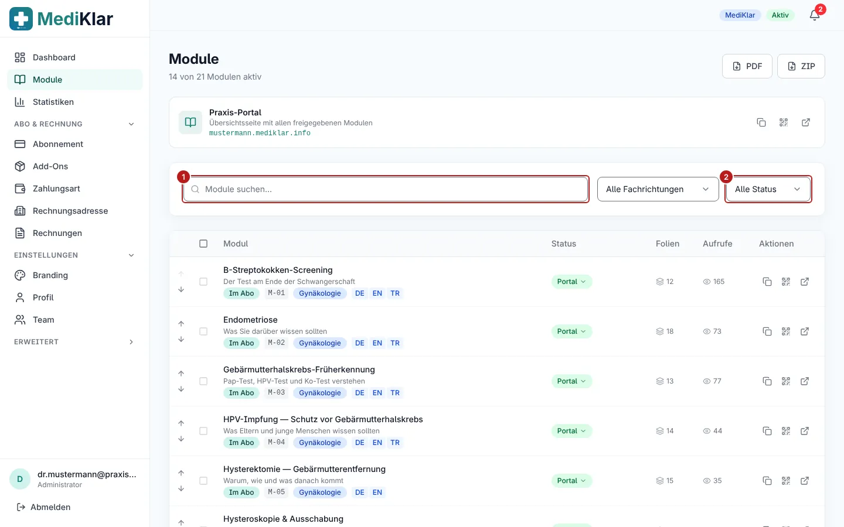Copy link for HPV-Impfung module
This screenshot has width=844, height=527.
767,431
